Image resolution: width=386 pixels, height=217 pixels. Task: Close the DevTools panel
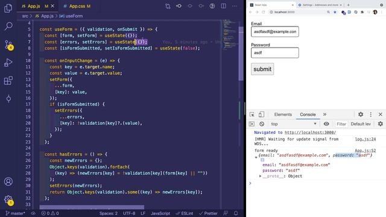tap(381, 114)
